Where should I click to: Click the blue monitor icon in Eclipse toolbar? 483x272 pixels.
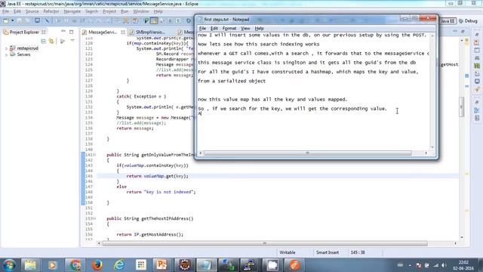click(37, 20)
